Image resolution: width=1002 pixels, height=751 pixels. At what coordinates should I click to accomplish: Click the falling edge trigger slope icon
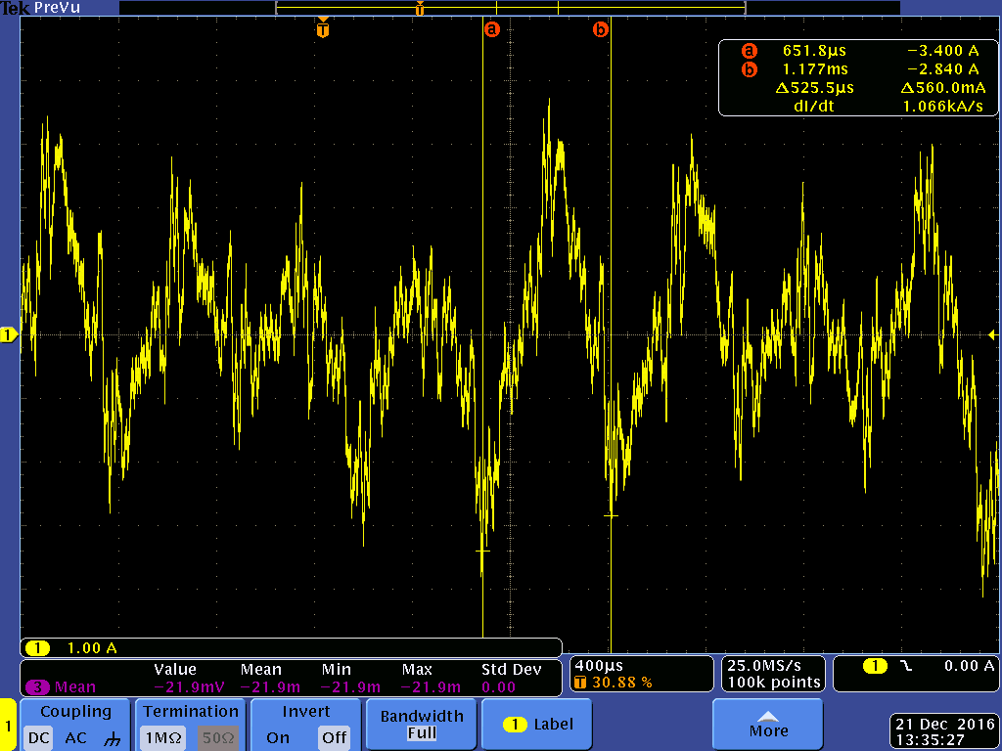click(x=906, y=665)
